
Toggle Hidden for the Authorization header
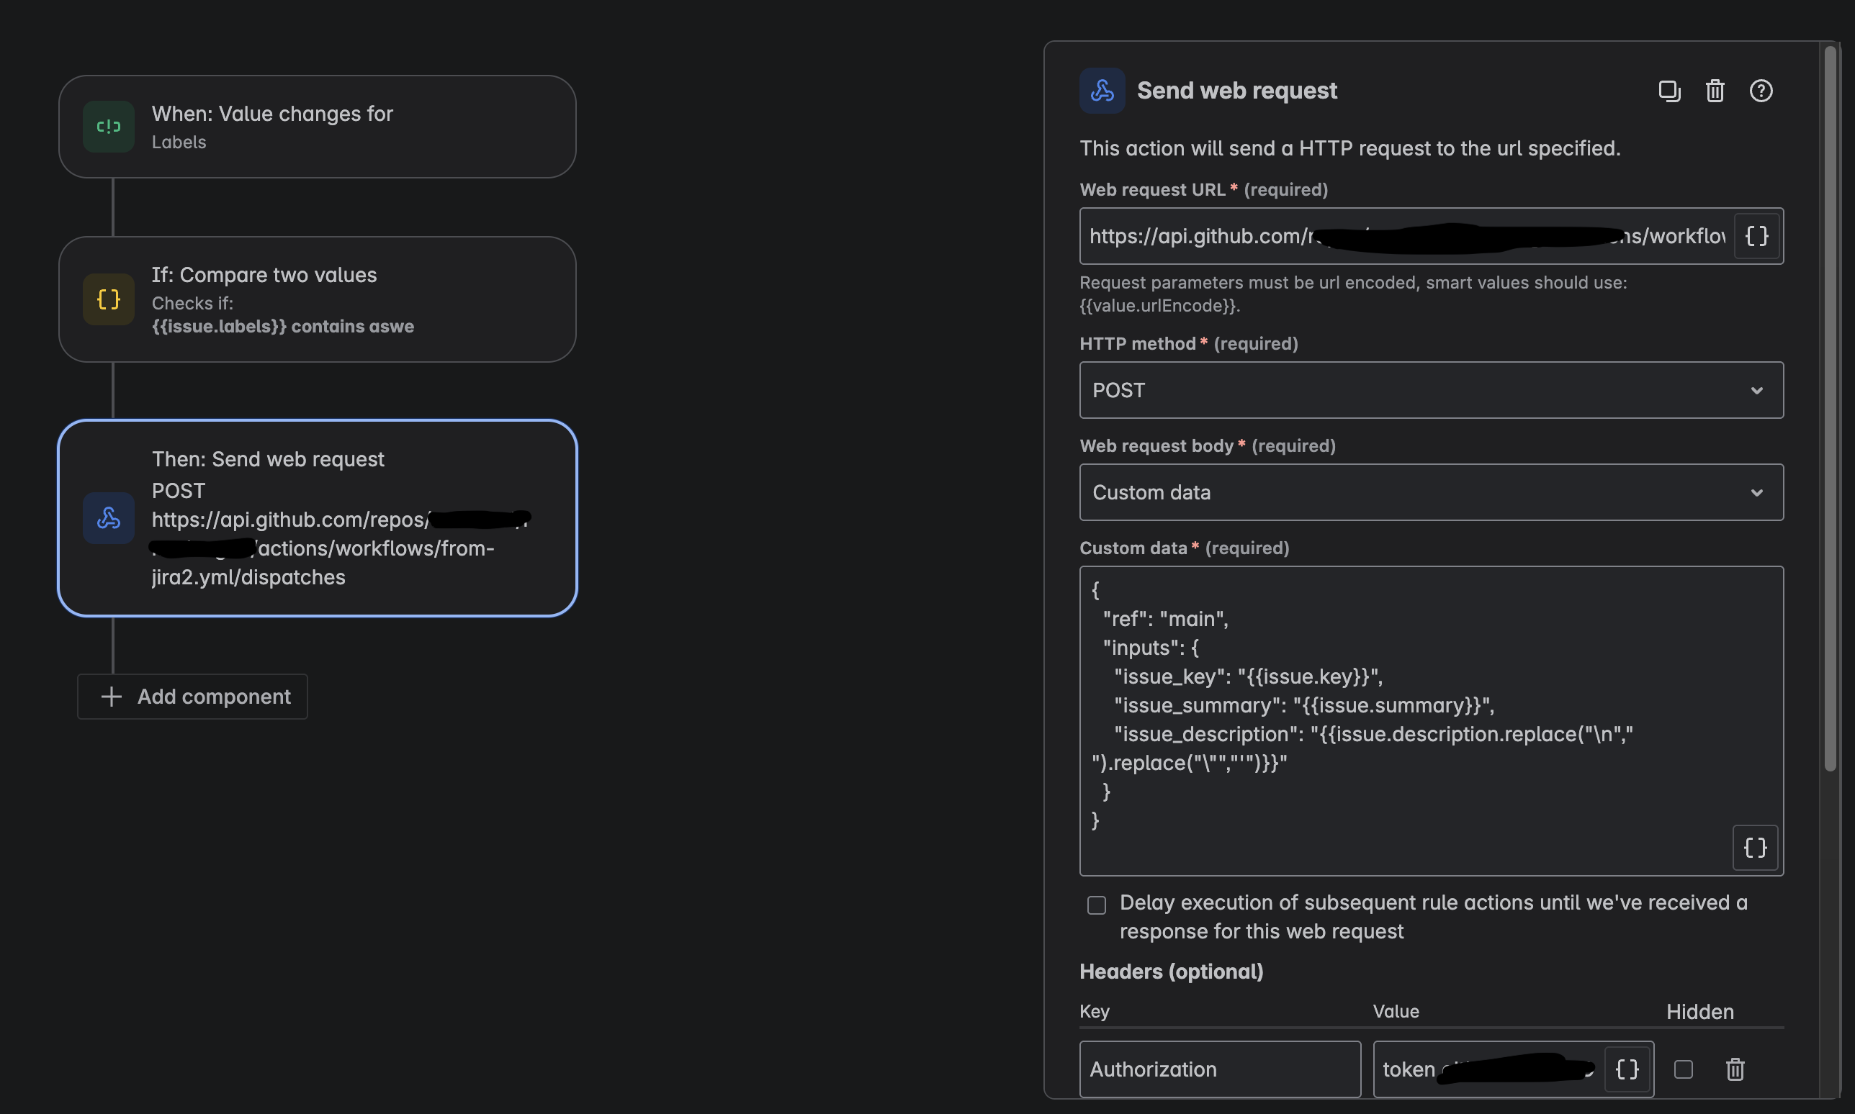[1684, 1069]
